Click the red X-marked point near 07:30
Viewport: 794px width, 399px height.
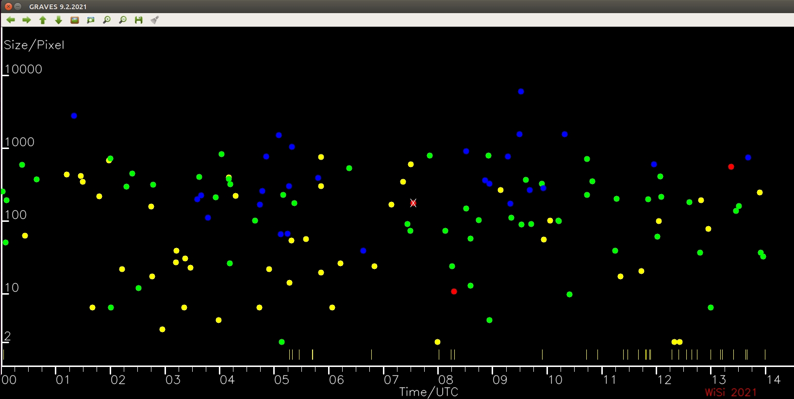tap(413, 203)
